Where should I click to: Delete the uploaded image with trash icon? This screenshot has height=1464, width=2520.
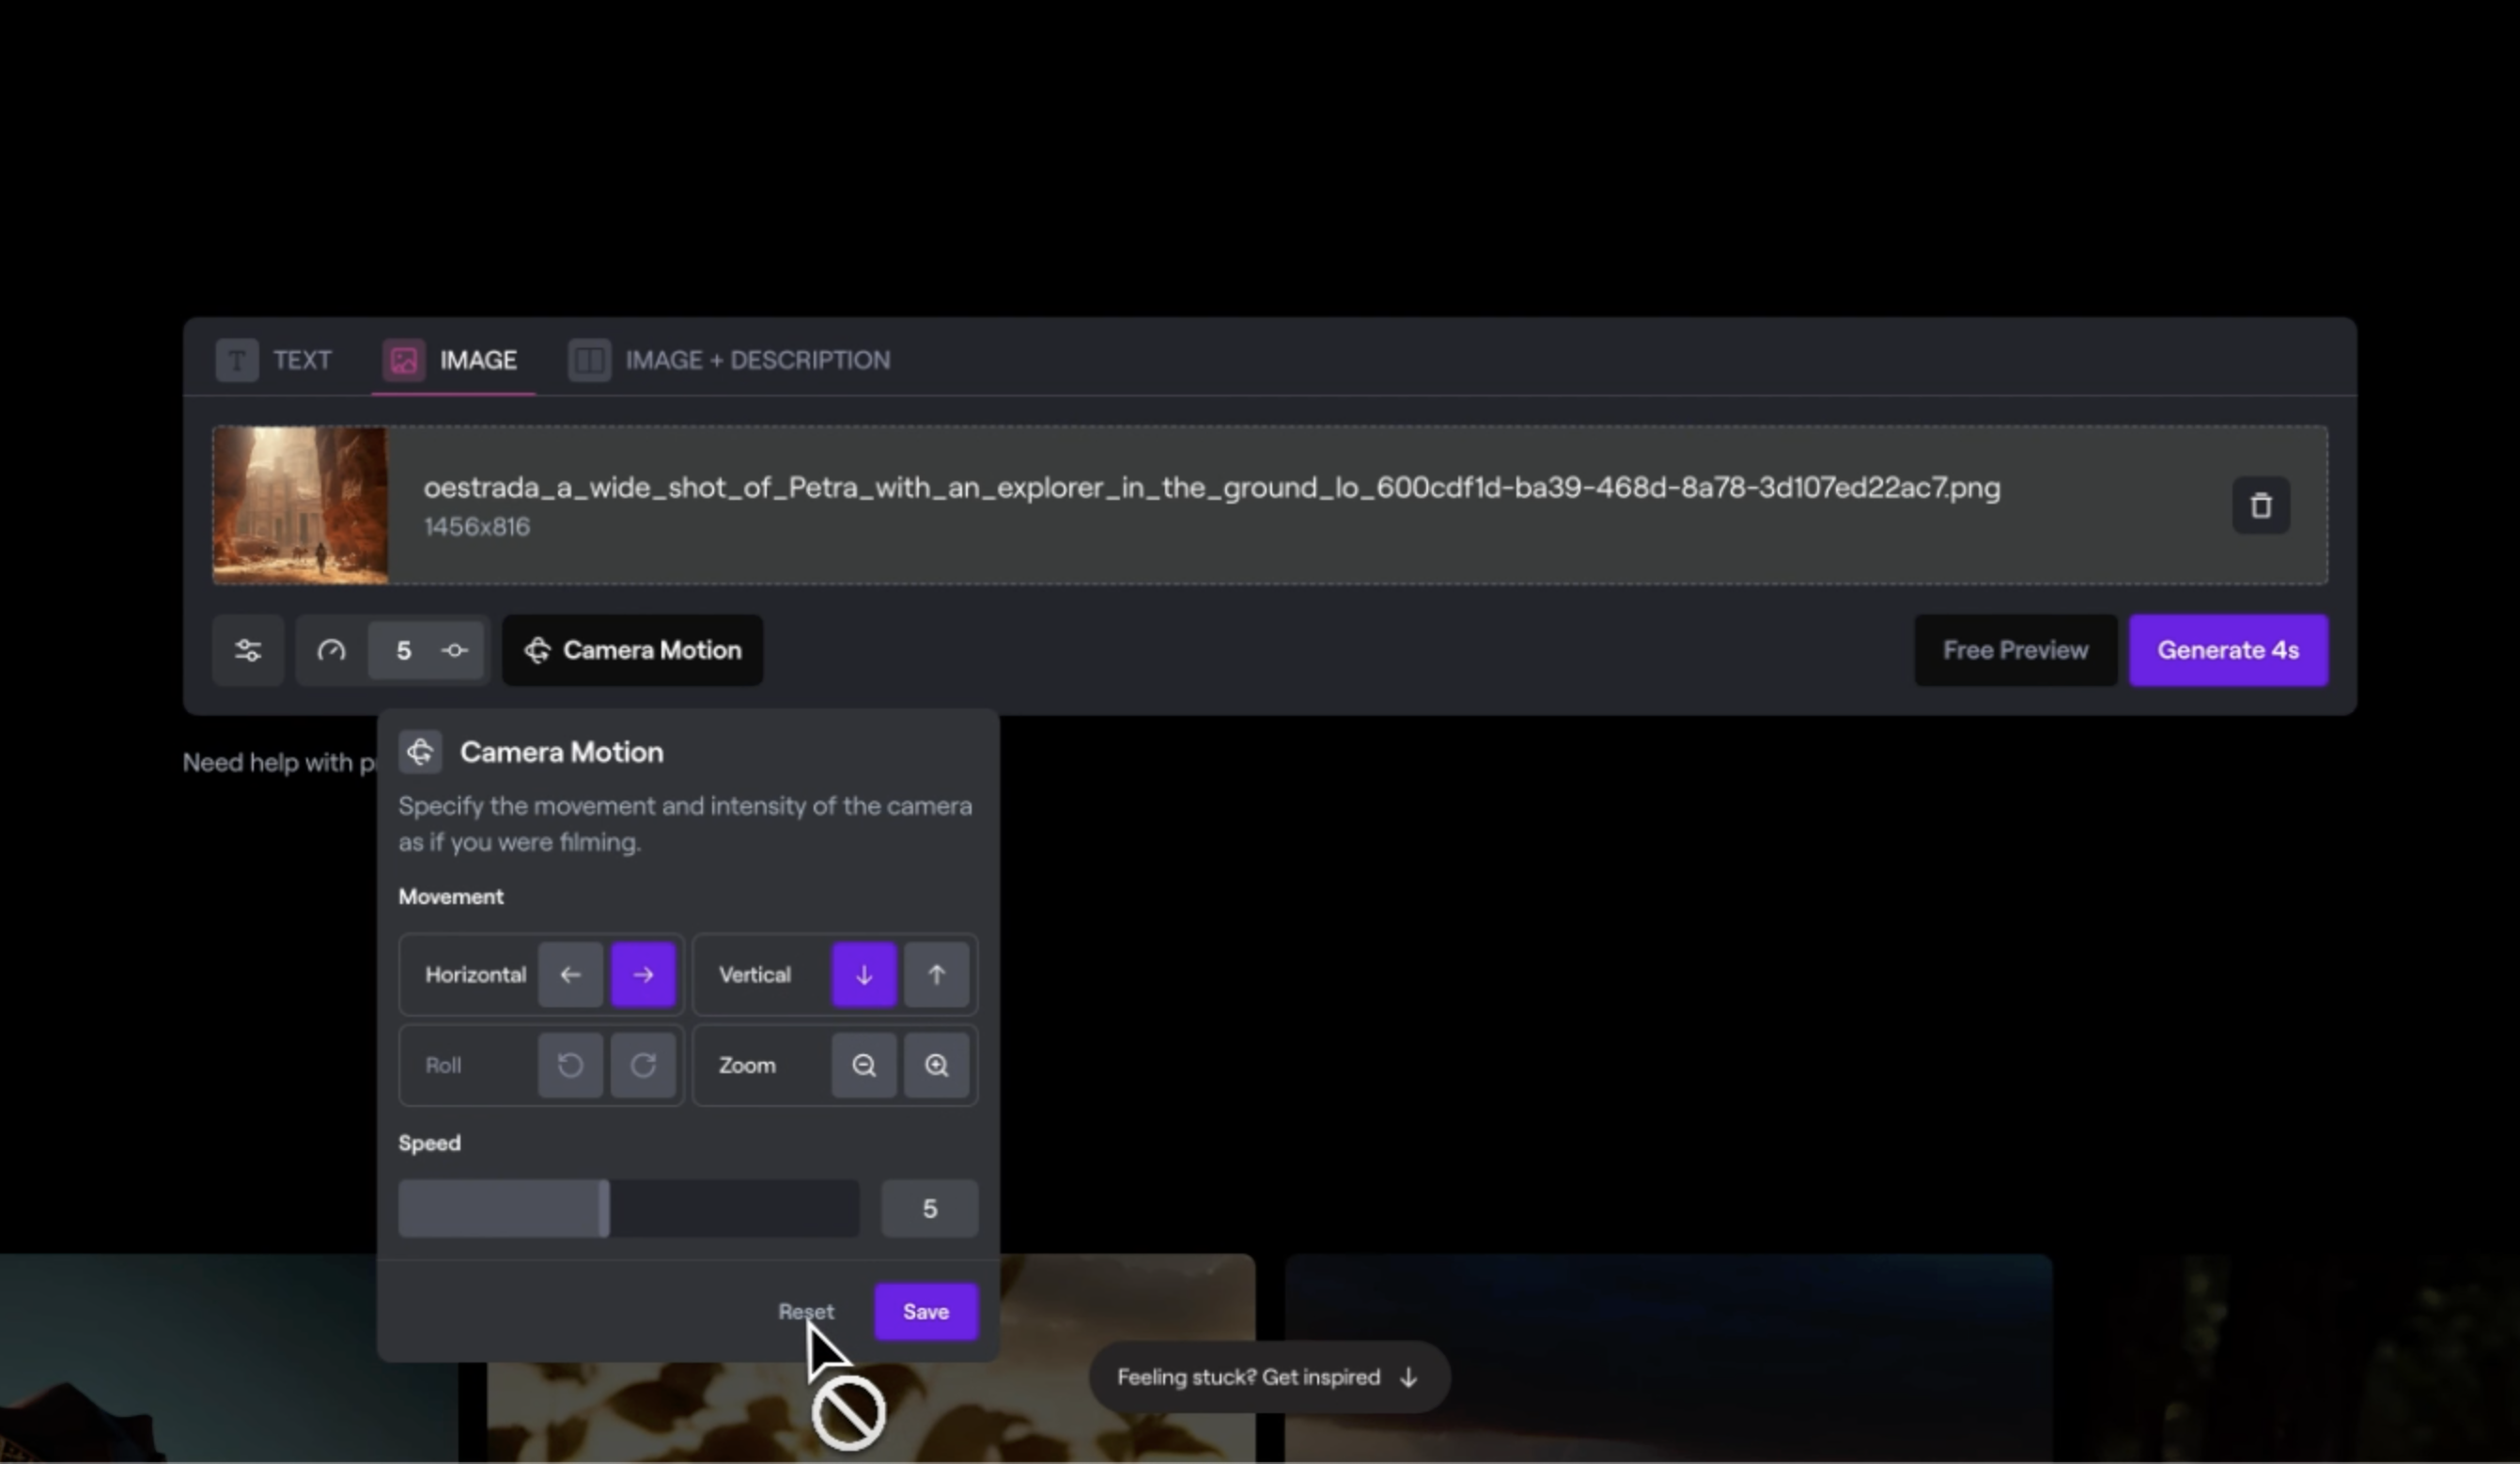2261,506
